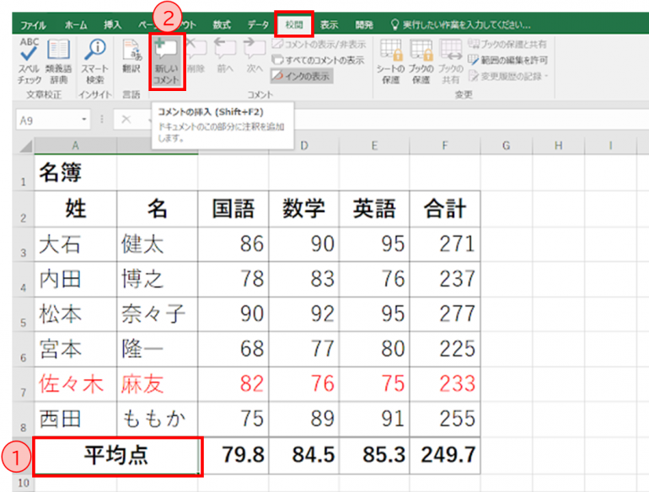Click the 合計 header cell
This screenshot has width=649, height=492.
point(444,208)
